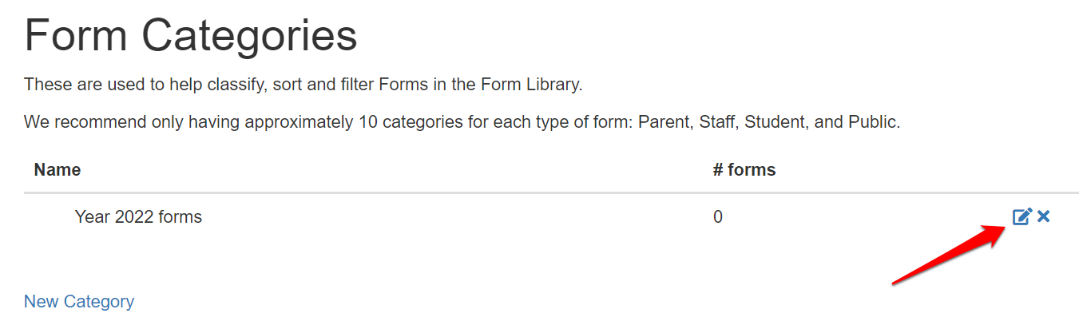Edit the Year 2022 forms category
Viewport: 1079px width, 333px height.
(1021, 216)
